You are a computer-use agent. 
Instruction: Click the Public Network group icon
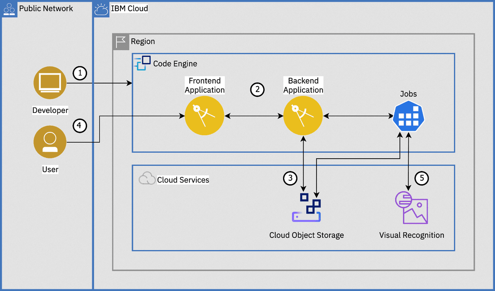click(x=9, y=9)
